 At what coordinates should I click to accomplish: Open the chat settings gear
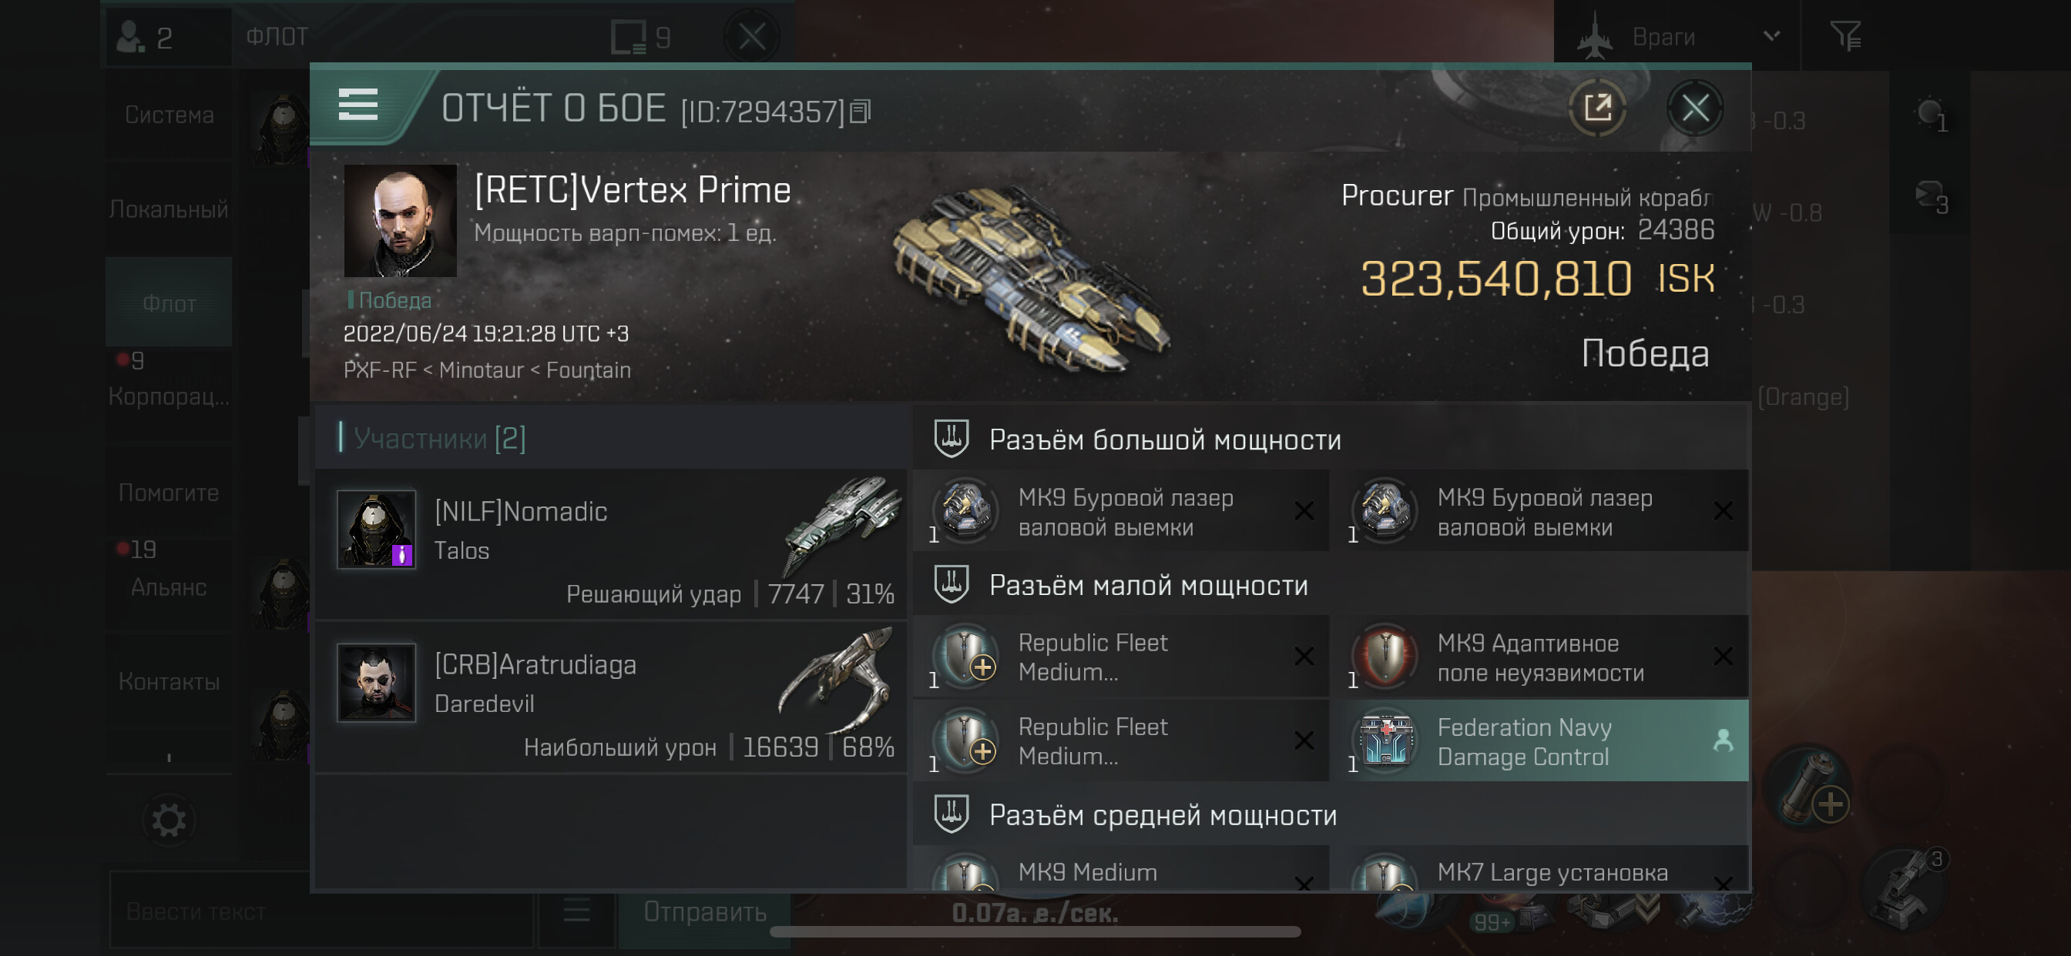[169, 821]
